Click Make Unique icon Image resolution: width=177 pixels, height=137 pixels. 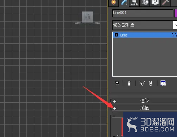pyautogui.click(x=142, y=83)
